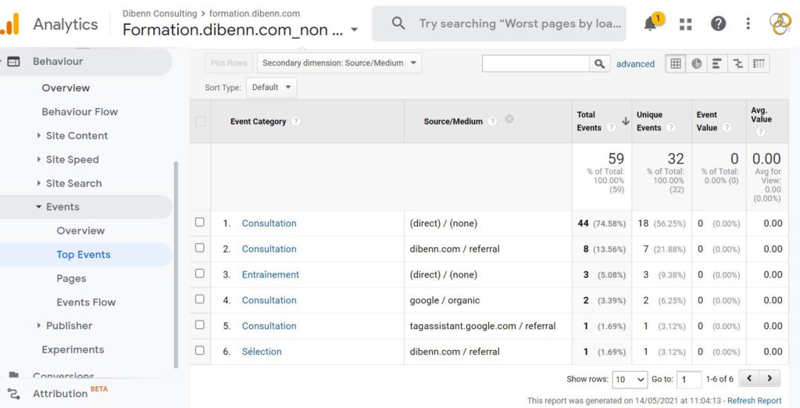Switch to Performance bar view

(717, 64)
